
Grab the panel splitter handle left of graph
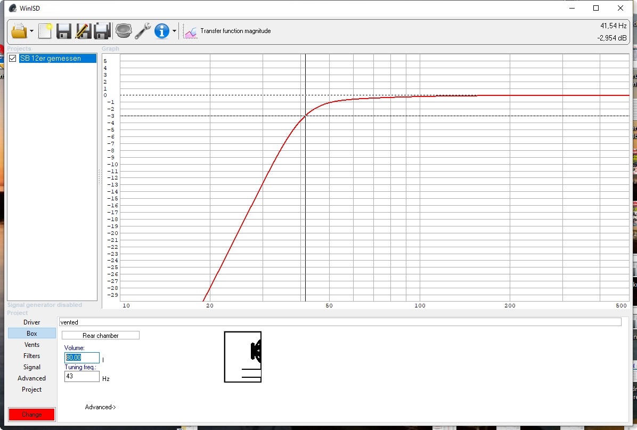[x=99, y=177]
